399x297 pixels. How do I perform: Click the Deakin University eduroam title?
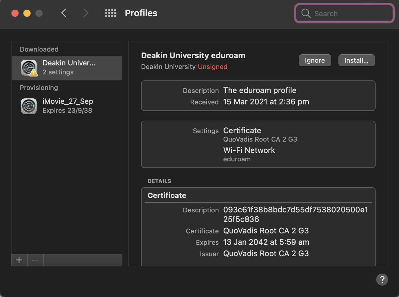(193, 55)
